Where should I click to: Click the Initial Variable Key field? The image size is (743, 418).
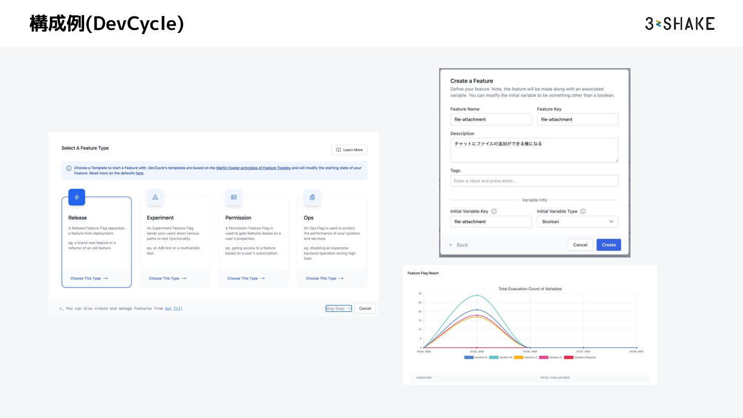[491, 221]
